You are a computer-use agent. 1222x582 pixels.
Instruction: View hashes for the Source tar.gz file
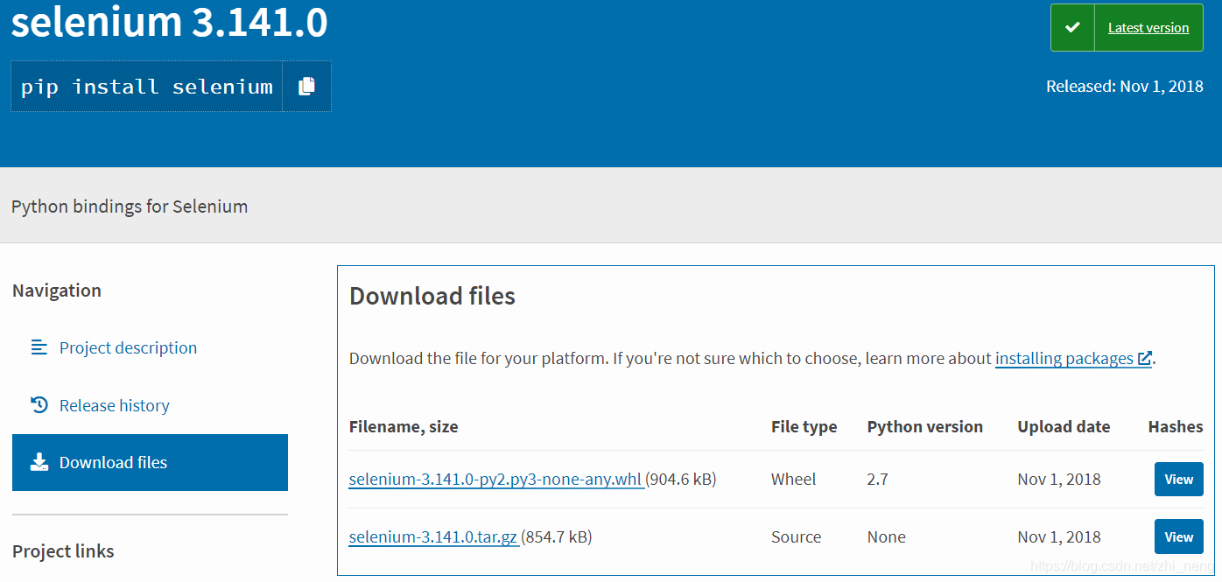tap(1179, 536)
